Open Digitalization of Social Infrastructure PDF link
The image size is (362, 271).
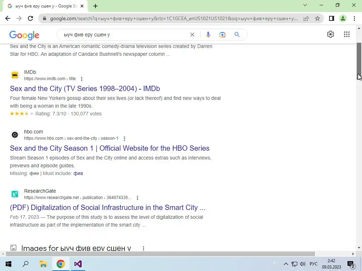tap(107, 207)
